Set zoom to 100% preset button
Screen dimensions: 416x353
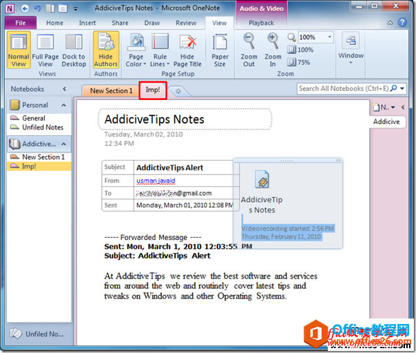click(x=300, y=50)
